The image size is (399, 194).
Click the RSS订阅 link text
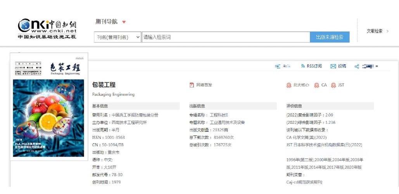[x=314, y=66]
